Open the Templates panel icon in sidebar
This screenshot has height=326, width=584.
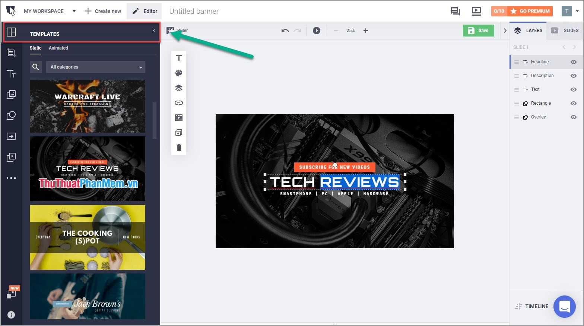tap(11, 32)
